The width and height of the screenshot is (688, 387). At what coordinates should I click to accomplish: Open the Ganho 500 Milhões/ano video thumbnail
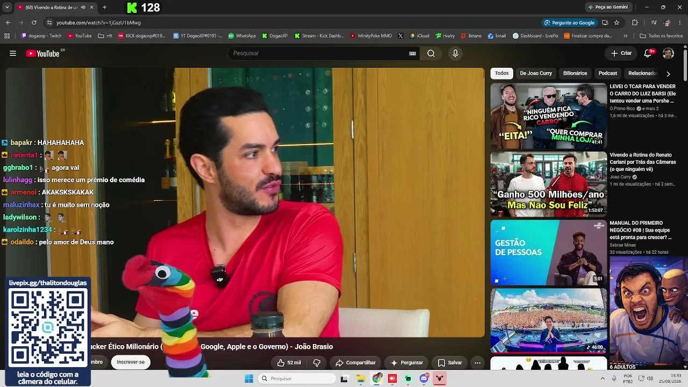point(548,184)
